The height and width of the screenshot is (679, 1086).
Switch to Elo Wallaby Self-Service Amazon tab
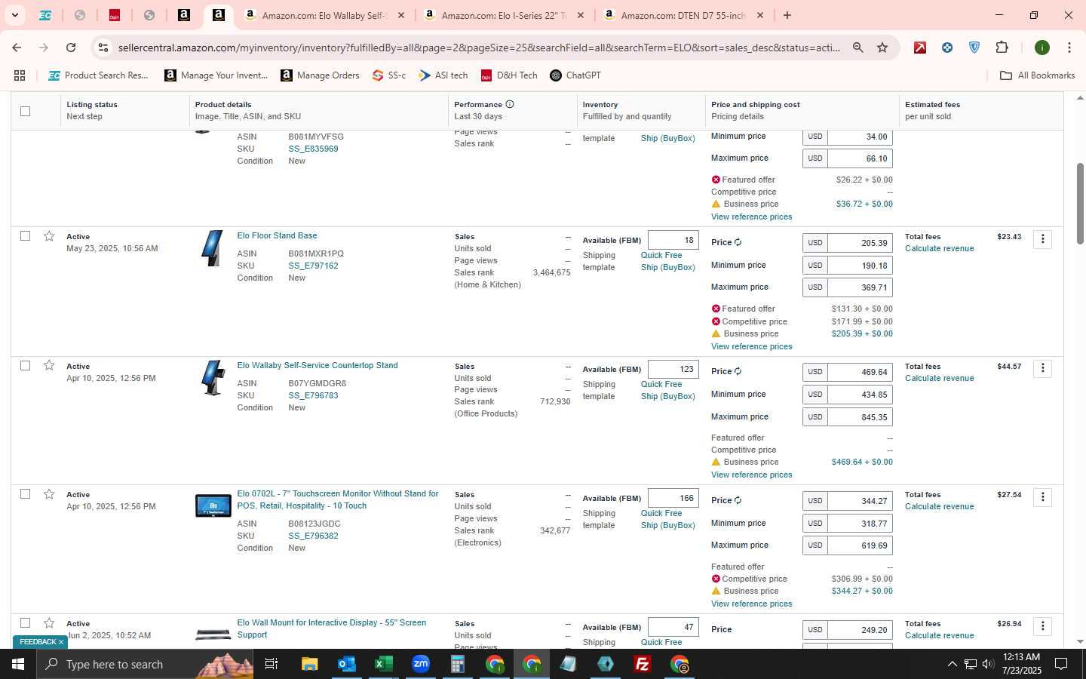click(x=324, y=15)
